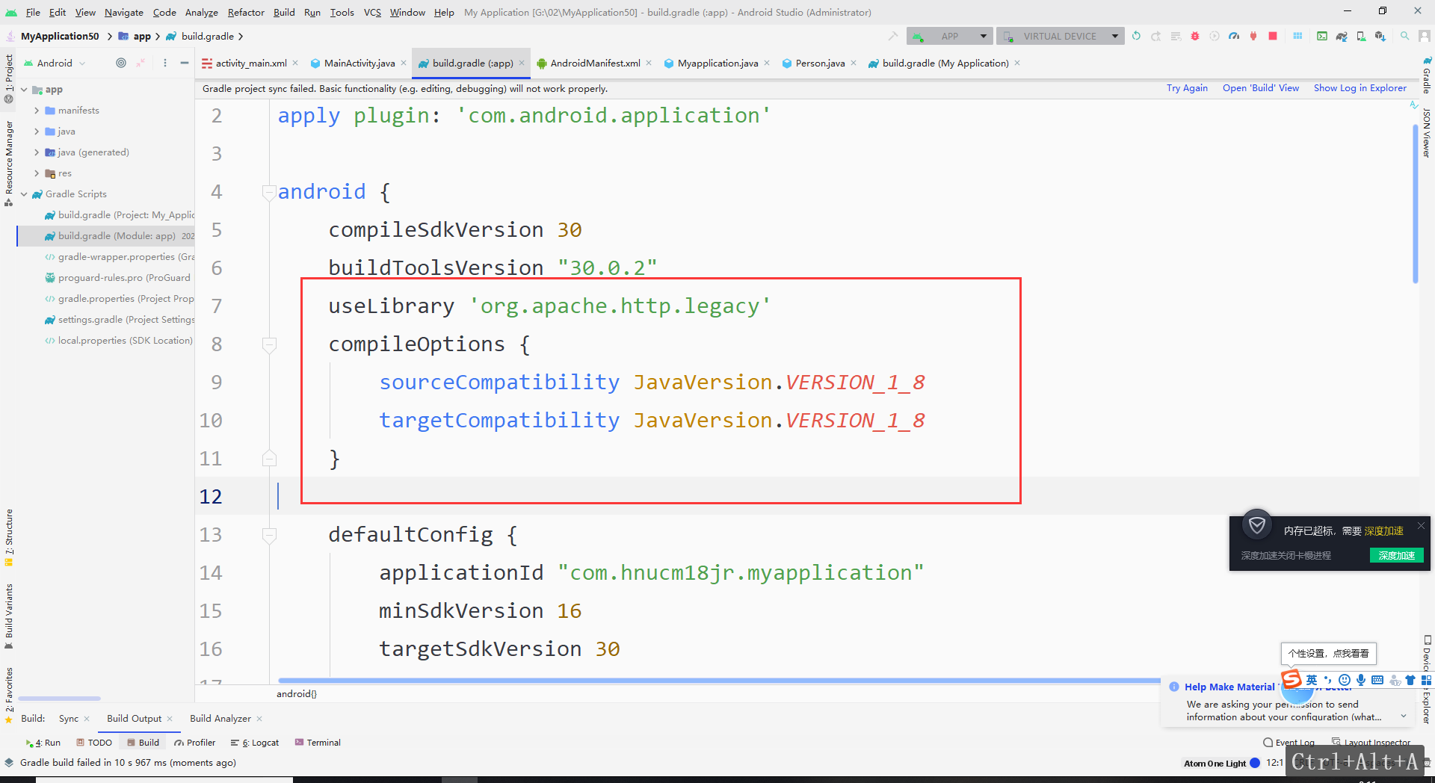Image resolution: width=1435 pixels, height=783 pixels.
Task: Switch to the activity_main.xml tab
Action: [x=251, y=63]
